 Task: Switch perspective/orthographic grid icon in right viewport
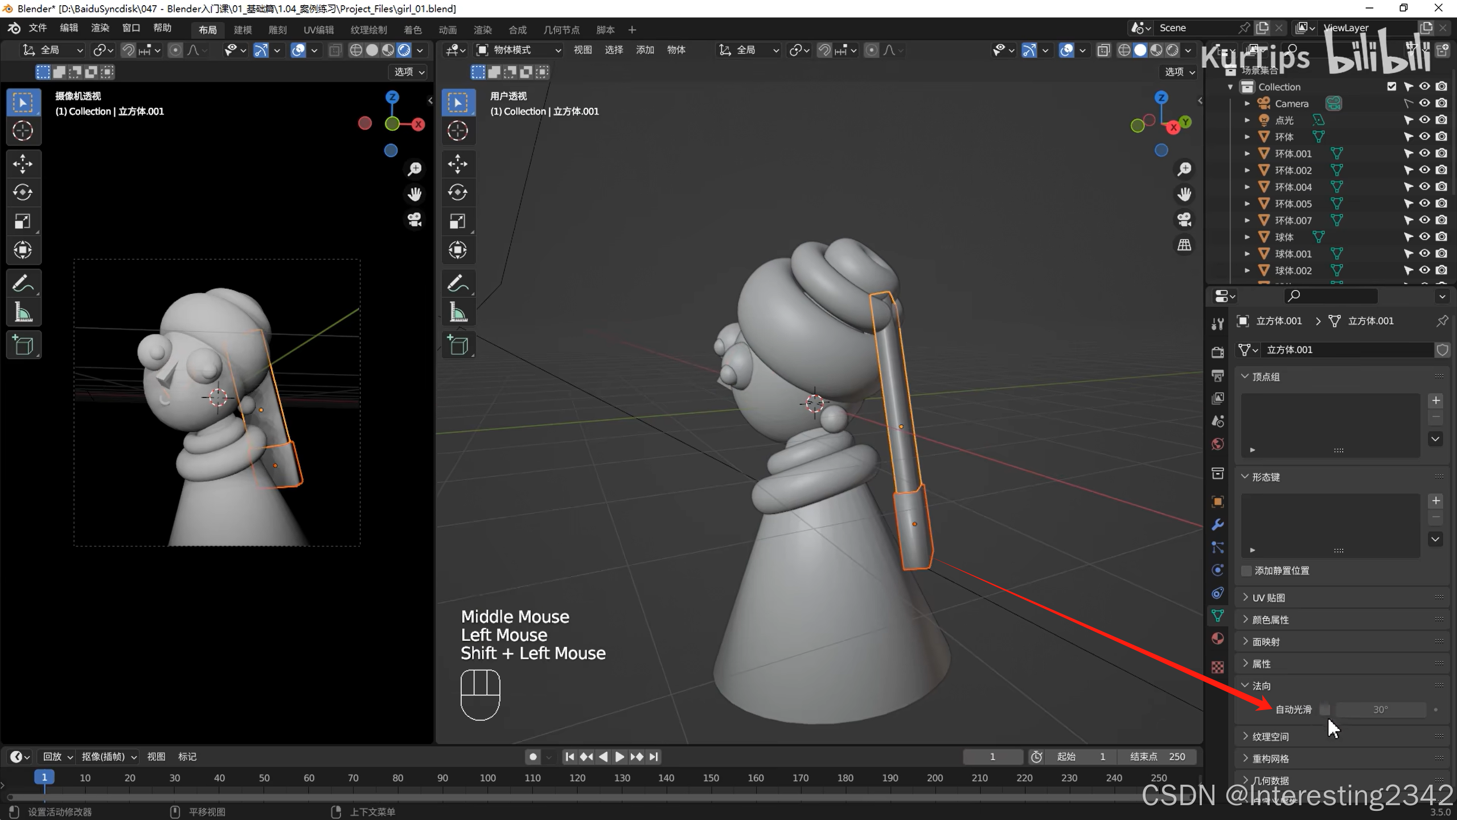click(x=1184, y=245)
